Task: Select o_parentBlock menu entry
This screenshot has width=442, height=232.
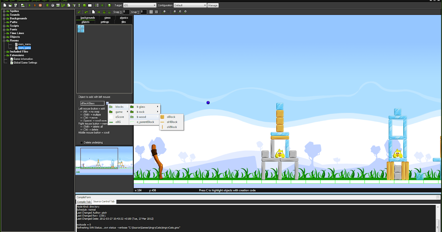Action: [145, 122]
